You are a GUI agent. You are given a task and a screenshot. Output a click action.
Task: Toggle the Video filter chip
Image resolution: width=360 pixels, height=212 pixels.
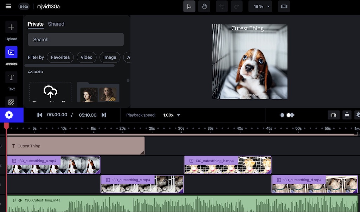tap(86, 57)
